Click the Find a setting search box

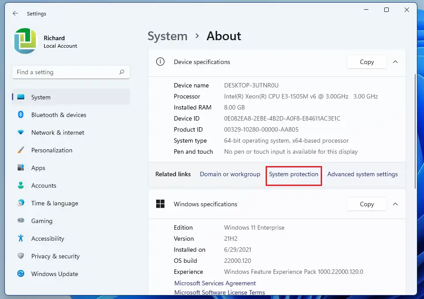(71, 72)
